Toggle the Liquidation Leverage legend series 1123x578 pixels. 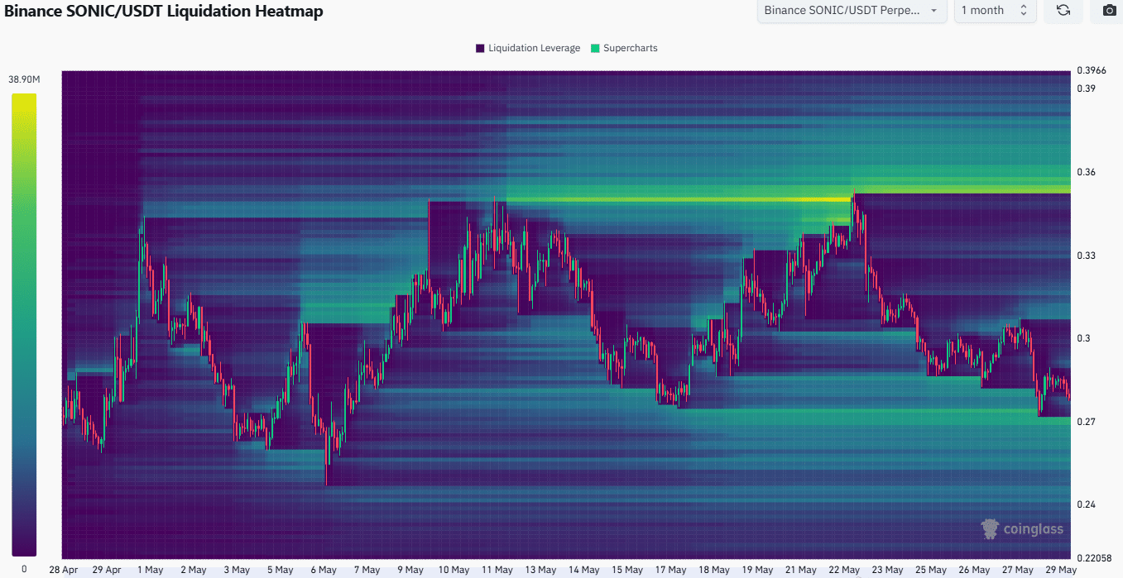(x=528, y=48)
